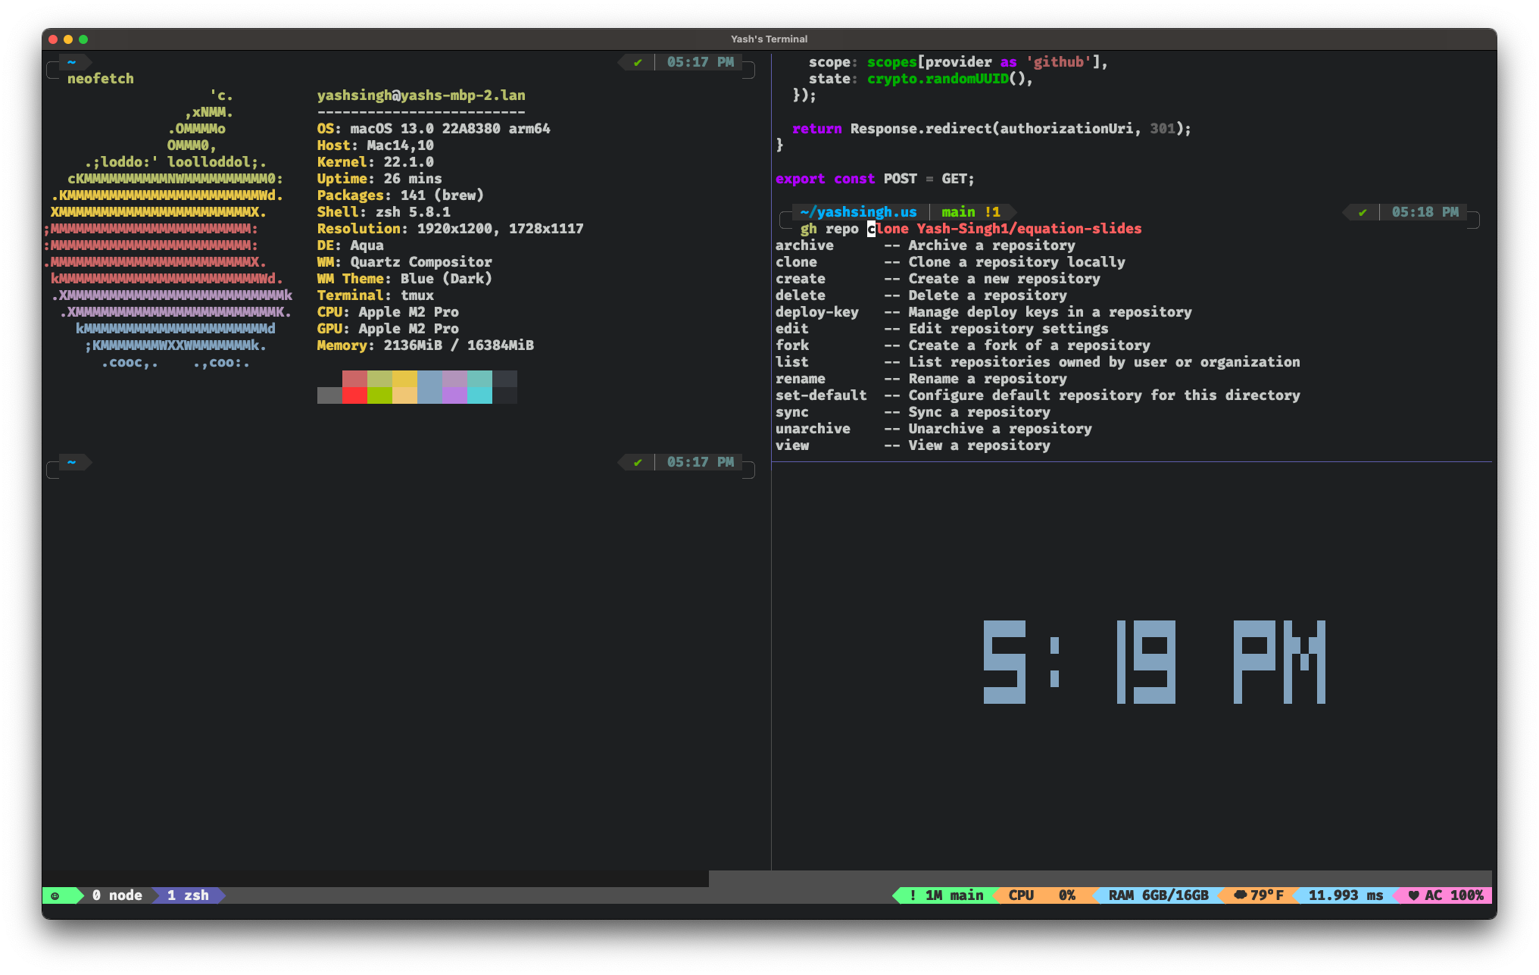Select the git status segment '! 1M main'
The image size is (1539, 975).
click(946, 895)
